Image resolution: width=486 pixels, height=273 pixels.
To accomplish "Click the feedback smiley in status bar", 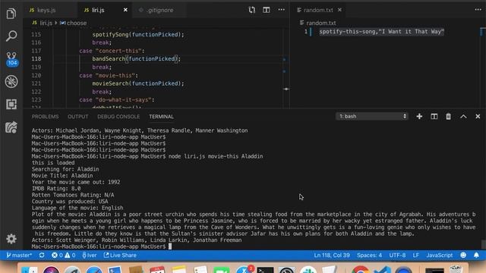I will click(463, 255).
